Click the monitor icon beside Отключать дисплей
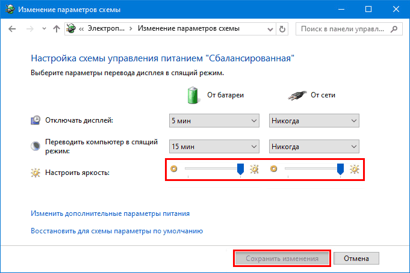The width and height of the screenshot is (410, 273). pyautogui.click(x=36, y=120)
